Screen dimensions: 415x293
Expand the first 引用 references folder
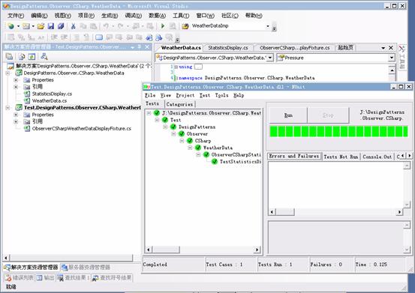coord(16,87)
